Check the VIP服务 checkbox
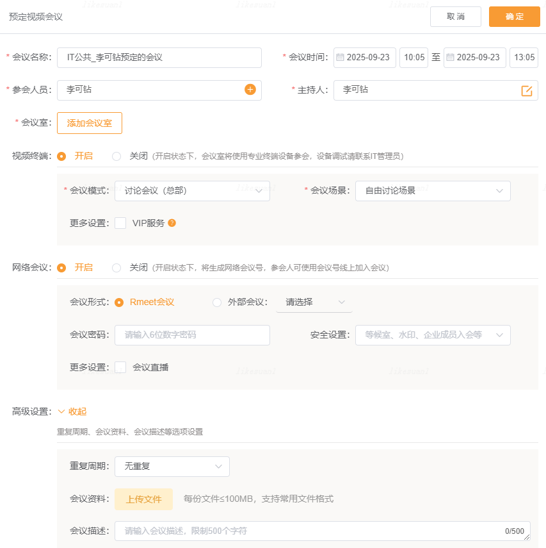Image resolution: width=546 pixels, height=548 pixels. pos(120,223)
